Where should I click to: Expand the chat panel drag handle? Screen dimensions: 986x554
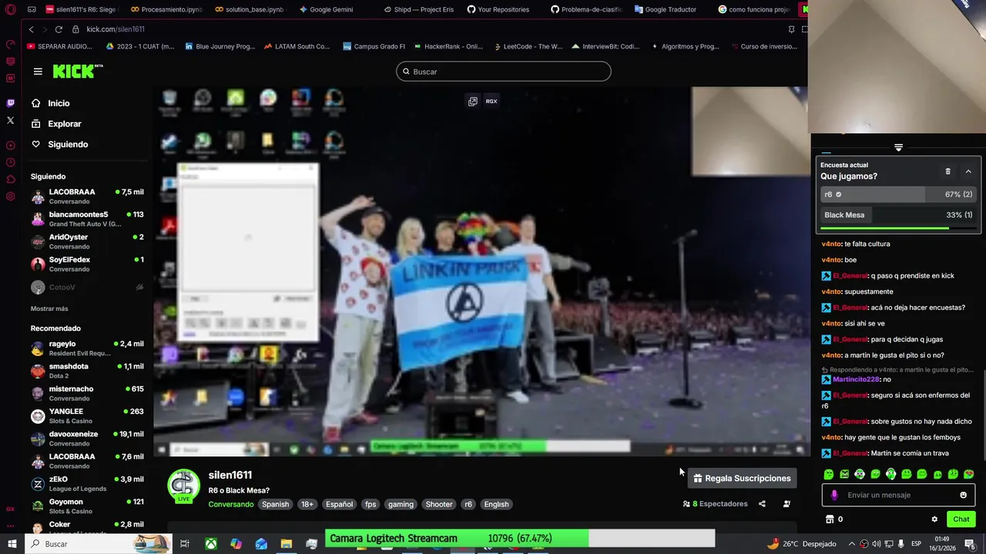[x=898, y=147]
